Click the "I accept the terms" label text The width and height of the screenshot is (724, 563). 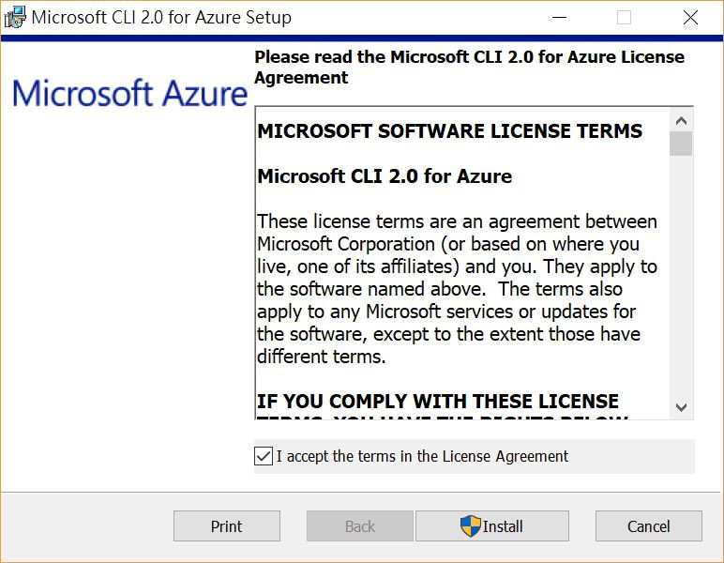[422, 457]
